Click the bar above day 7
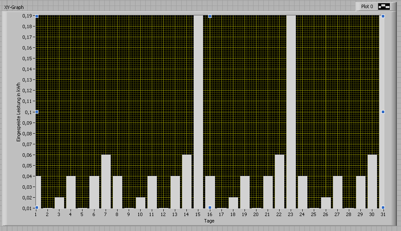 106,181
